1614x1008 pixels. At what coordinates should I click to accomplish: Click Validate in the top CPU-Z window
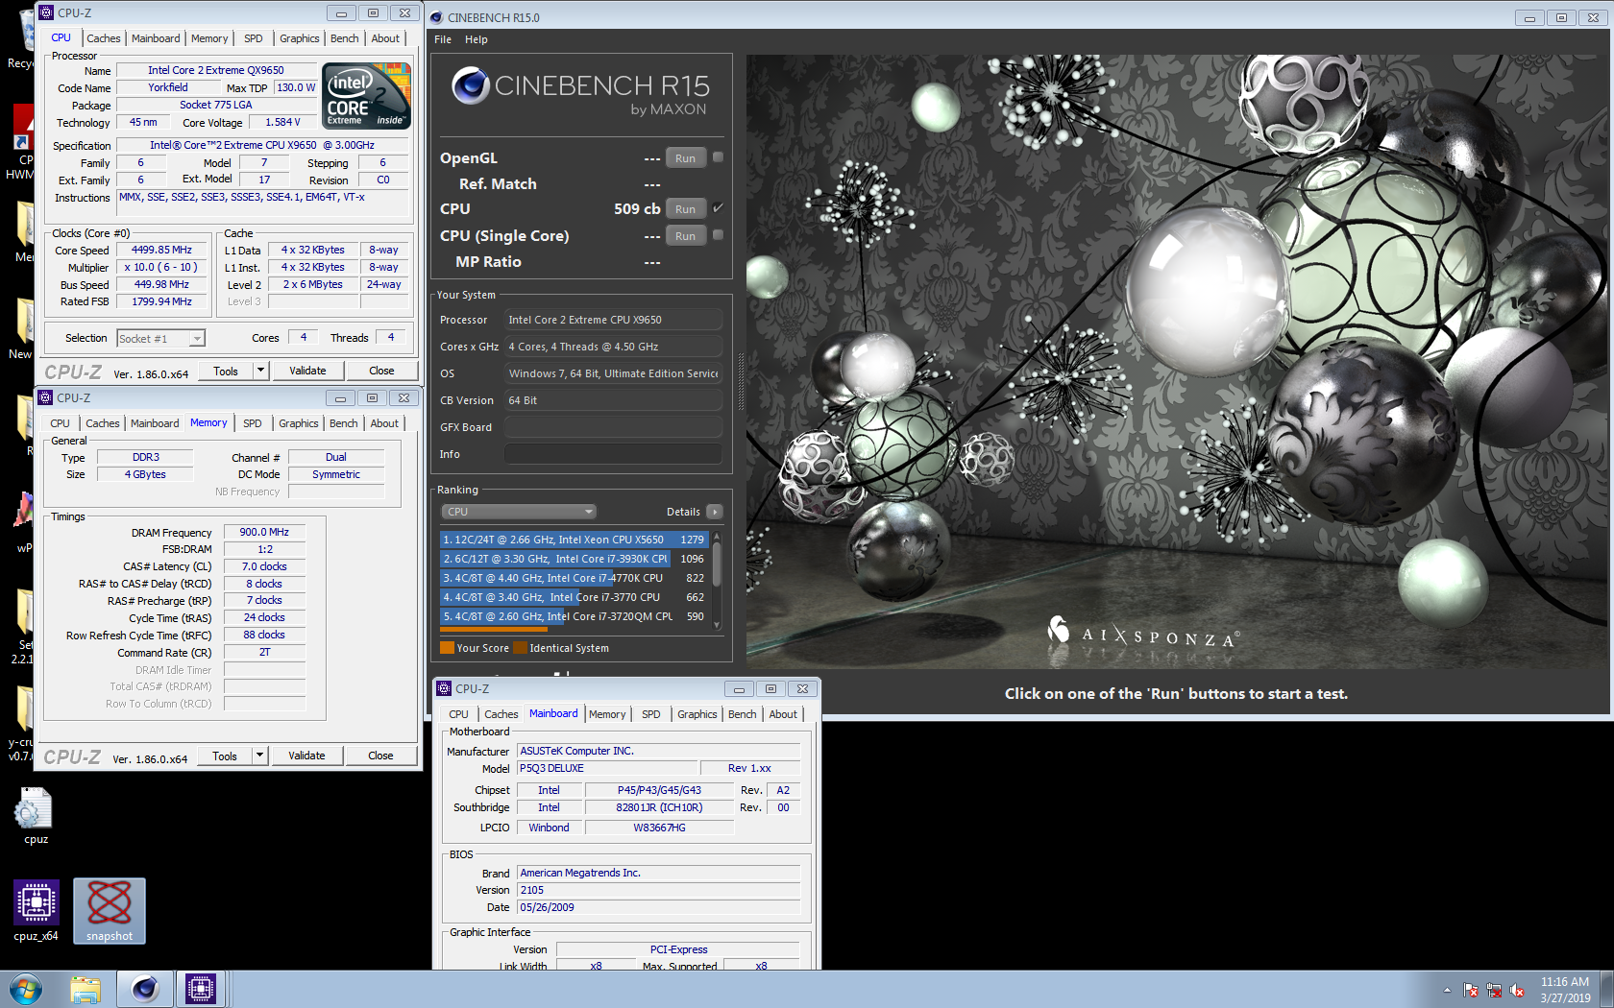pos(307,371)
